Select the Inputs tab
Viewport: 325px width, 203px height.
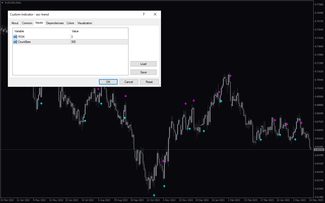point(39,23)
